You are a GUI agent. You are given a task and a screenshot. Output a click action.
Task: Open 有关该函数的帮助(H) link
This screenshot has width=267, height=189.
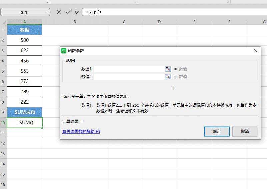(81, 132)
